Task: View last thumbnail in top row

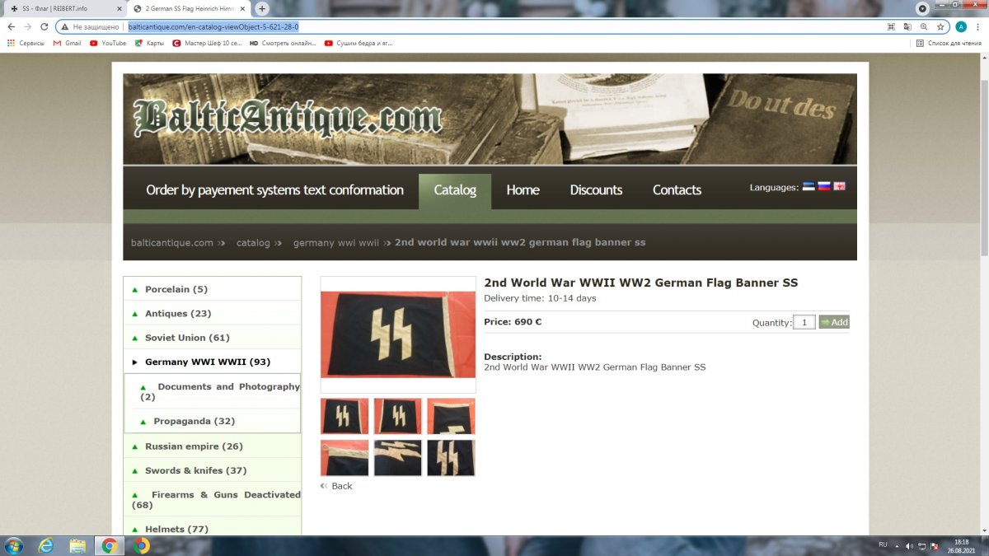Action: (451, 416)
